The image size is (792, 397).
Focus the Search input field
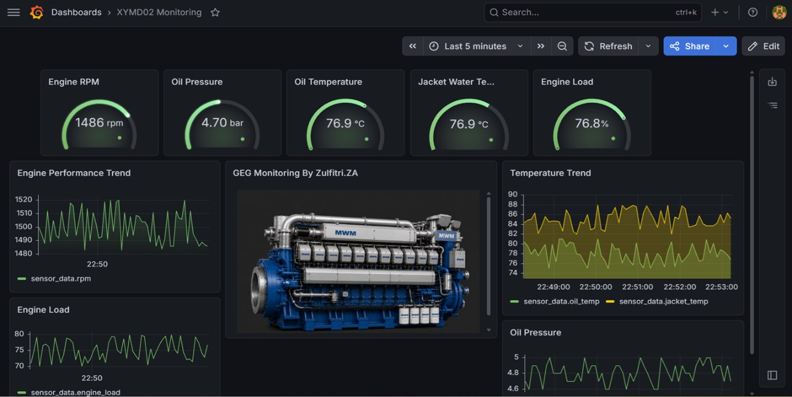pos(592,12)
